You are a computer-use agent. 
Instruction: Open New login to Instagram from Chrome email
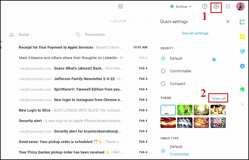tap(83, 100)
